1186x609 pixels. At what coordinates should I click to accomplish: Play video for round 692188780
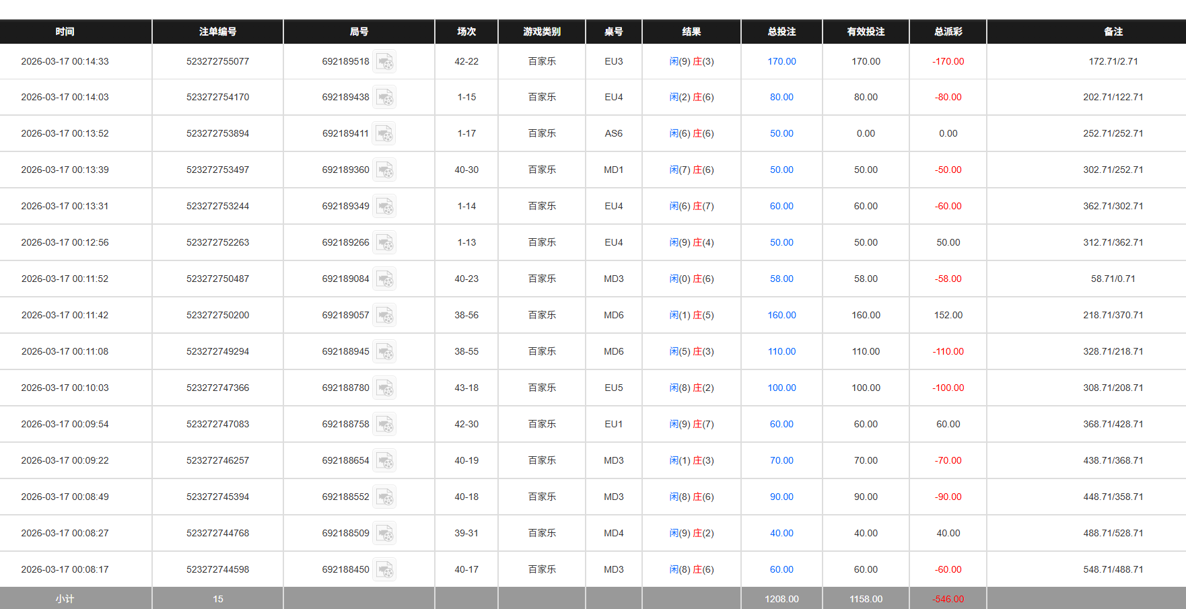point(384,388)
